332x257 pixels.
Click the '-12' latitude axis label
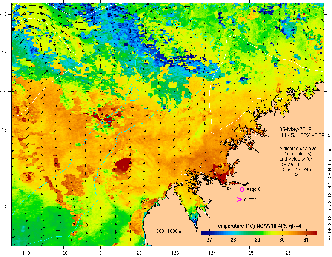click(x=4, y=14)
